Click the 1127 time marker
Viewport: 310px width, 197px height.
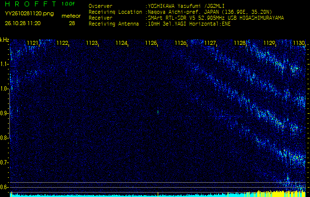(x=210, y=43)
